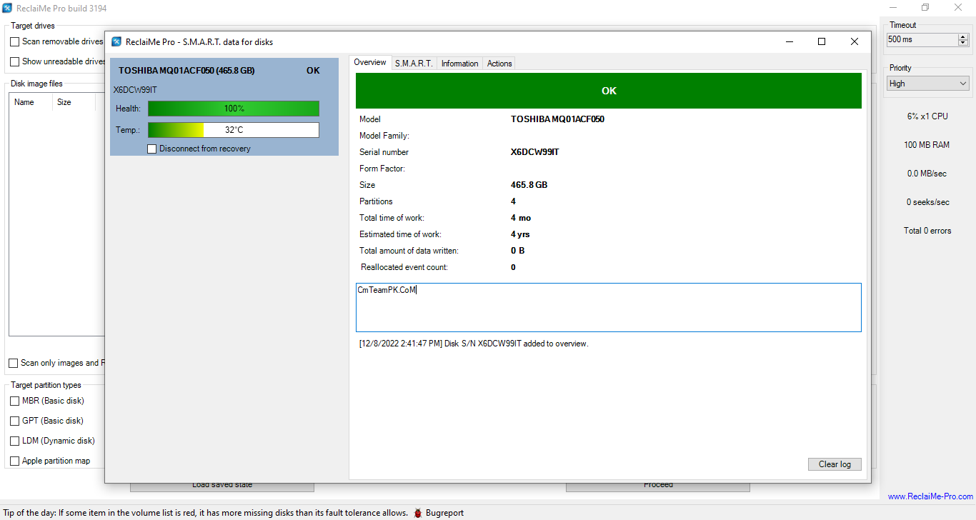Click the 0.0 MB/sec readout
976x520 pixels.
[x=927, y=174]
